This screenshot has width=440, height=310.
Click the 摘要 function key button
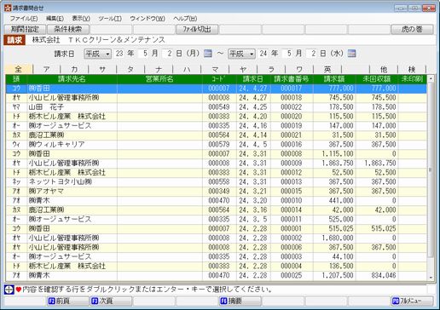point(240,301)
